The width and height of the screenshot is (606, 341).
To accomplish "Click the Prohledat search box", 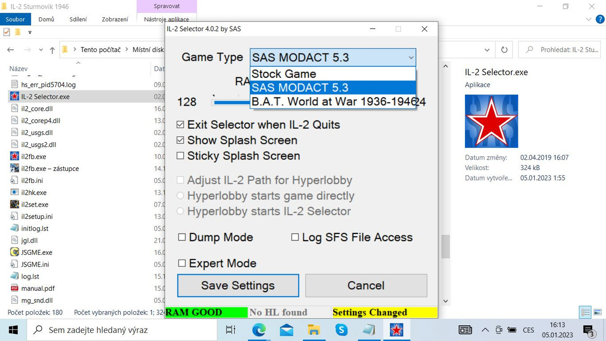I will (560, 50).
